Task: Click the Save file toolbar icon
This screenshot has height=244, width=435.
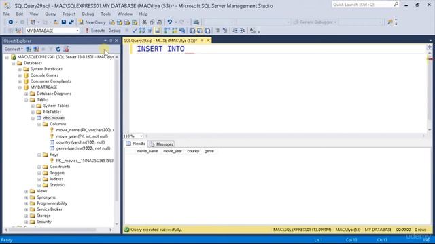Action: [64, 22]
